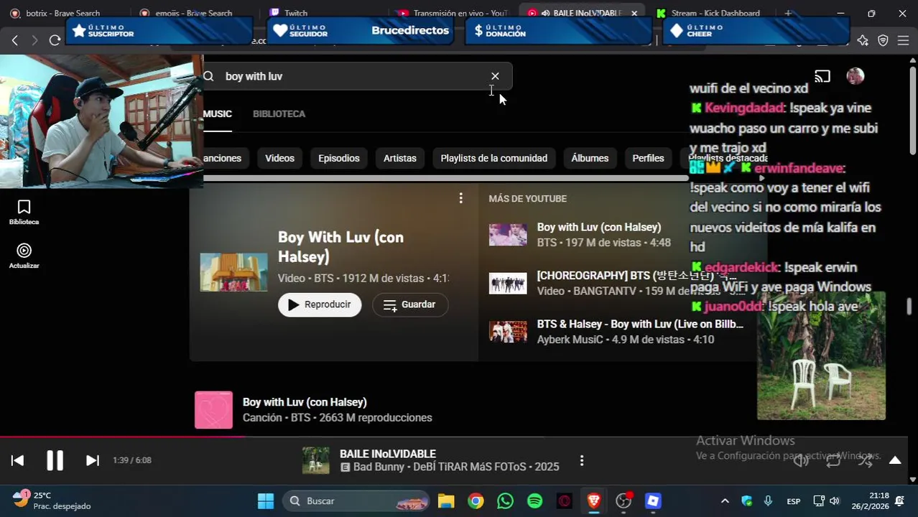This screenshot has width=918, height=517.
Task: Open three-dot menu of top result card
Action: point(460,198)
